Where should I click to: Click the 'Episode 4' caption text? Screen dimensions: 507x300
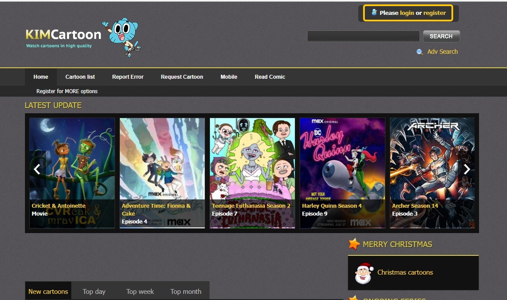pyautogui.click(x=134, y=221)
